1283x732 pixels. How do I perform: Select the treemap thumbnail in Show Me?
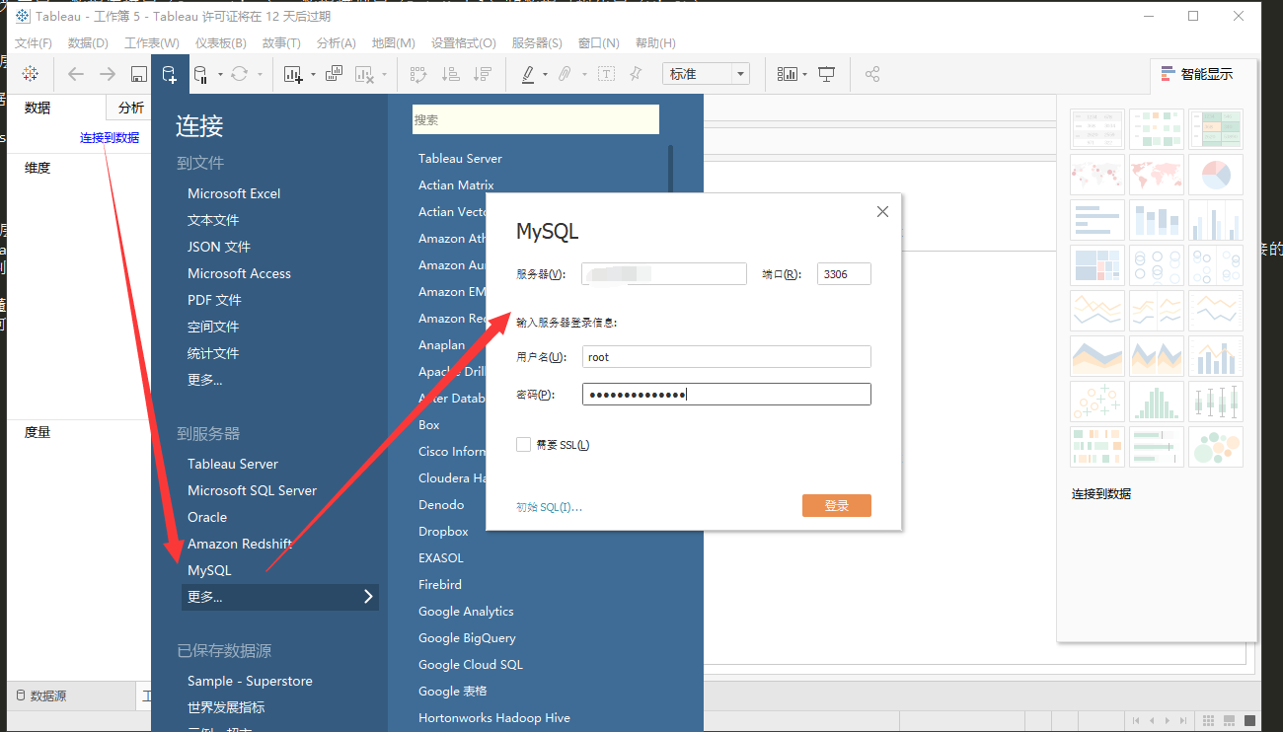pyautogui.click(x=1097, y=265)
